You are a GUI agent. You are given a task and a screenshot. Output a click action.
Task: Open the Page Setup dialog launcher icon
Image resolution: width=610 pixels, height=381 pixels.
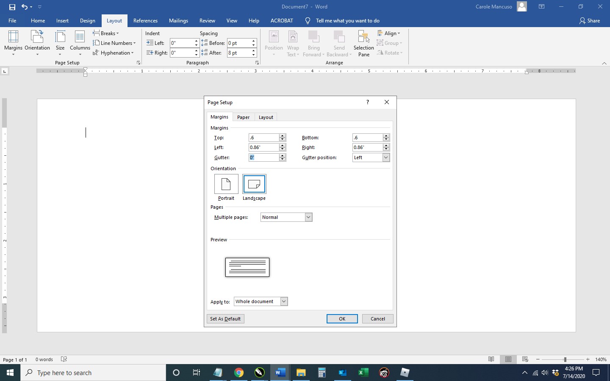[x=138, y=63]
